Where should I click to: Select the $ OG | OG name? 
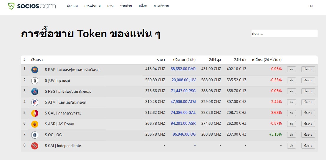pyautogui.click(x=53, y=135)
